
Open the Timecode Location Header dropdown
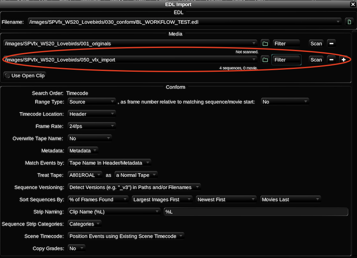click(91, 114)
